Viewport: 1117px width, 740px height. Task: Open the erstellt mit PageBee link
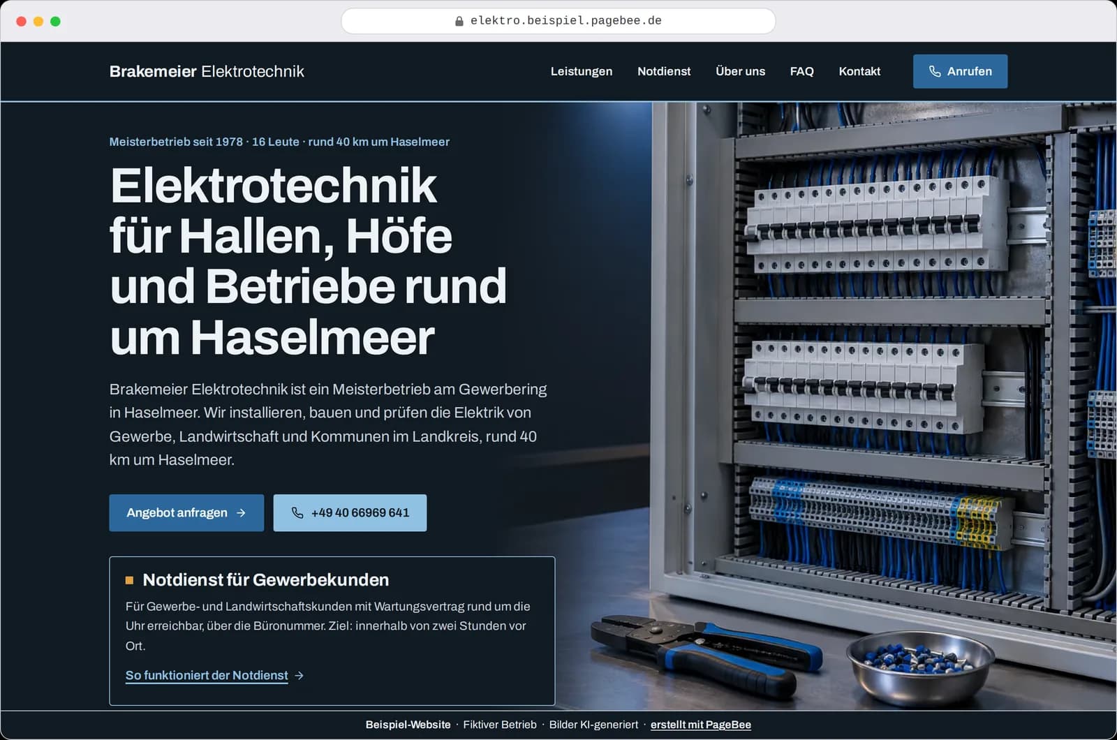(701, 725)
